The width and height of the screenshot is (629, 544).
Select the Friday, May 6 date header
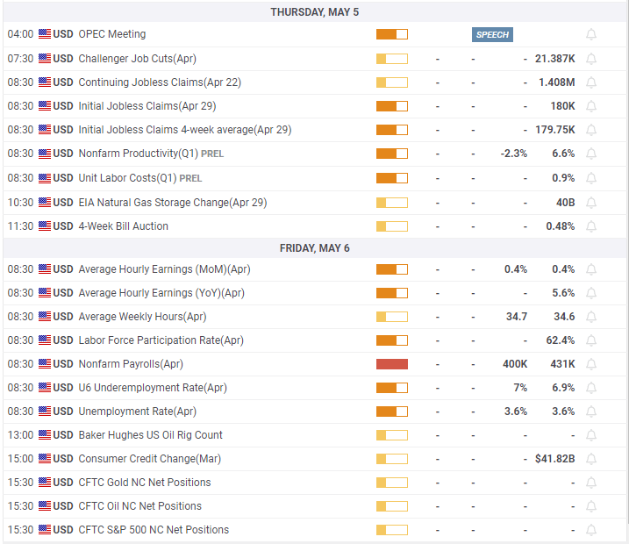[314, 248]
